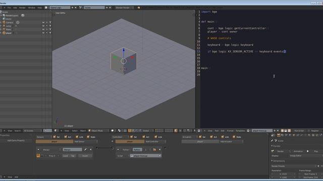The image size is (323, 181).
Task: Click the Render button in properties
Action: (279, 151)
